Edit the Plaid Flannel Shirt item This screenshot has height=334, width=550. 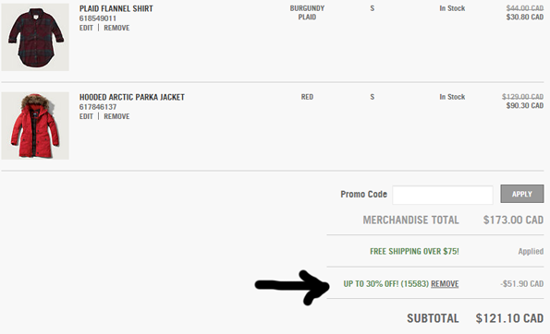tap(86, 28)
